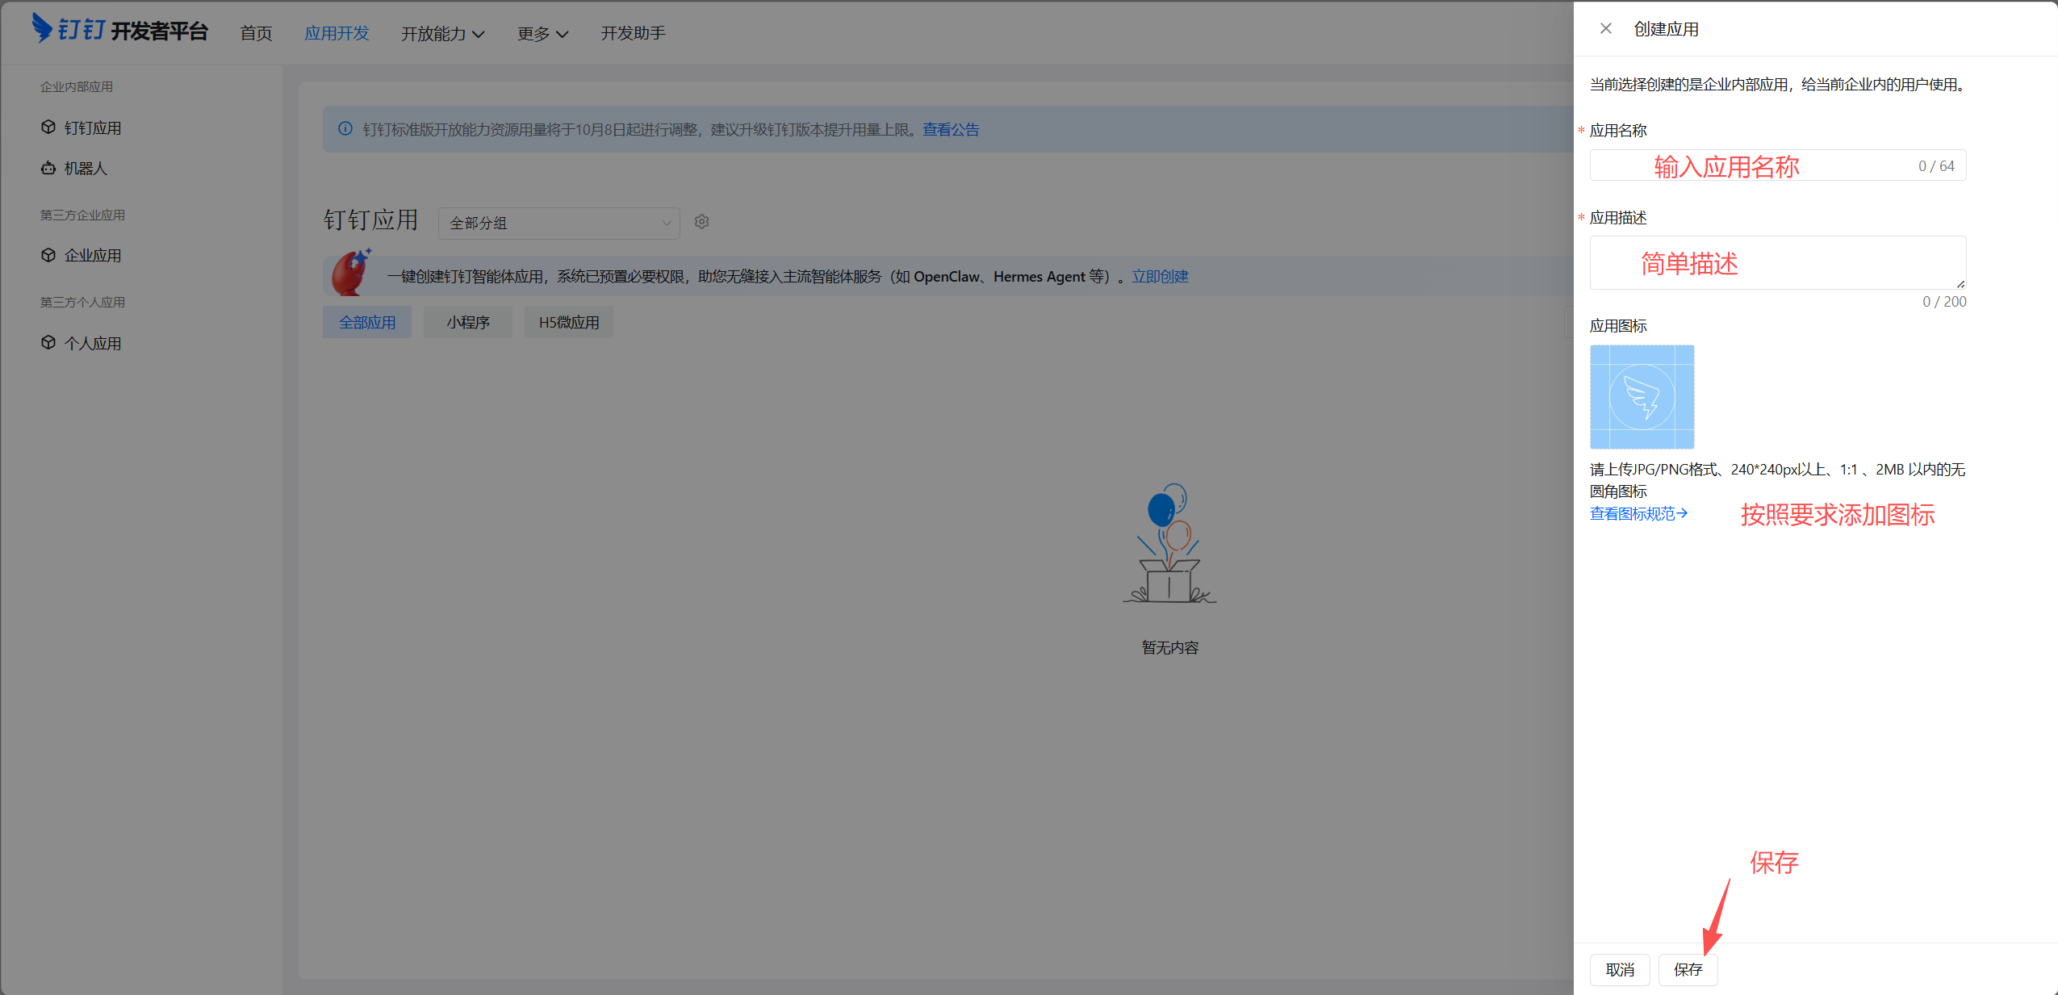This screenshot has width=2058, height=995.
Task: Select the 全部应用 tab
Action: pos(367,322)
